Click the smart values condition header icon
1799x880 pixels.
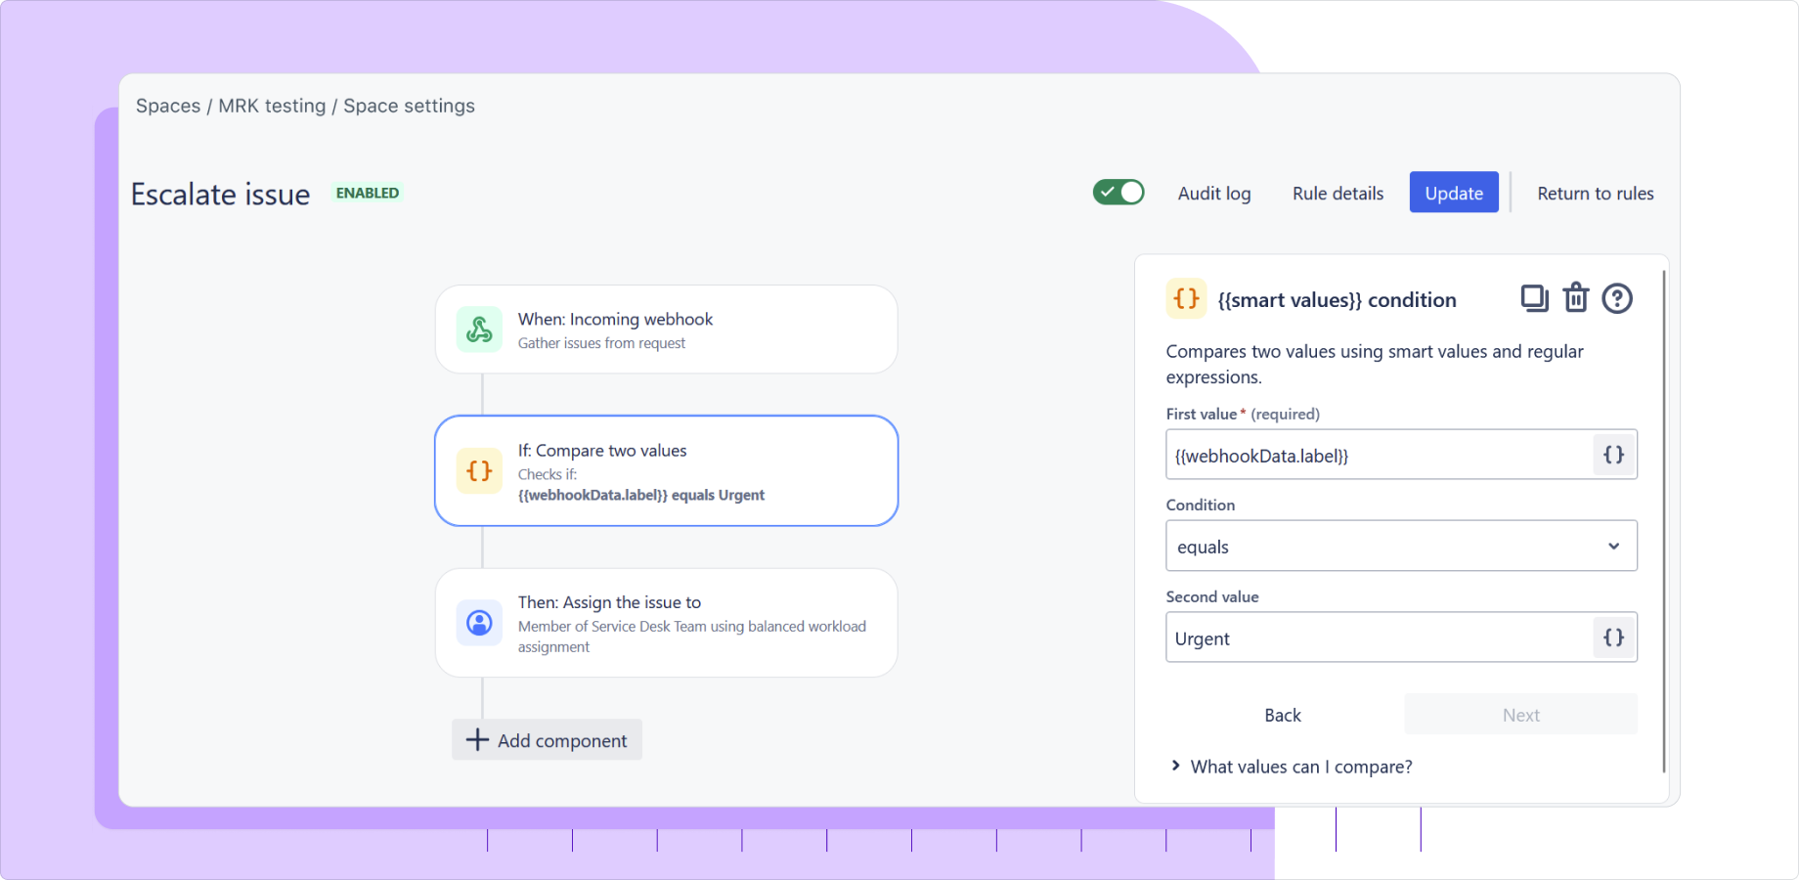point(1186,299)
